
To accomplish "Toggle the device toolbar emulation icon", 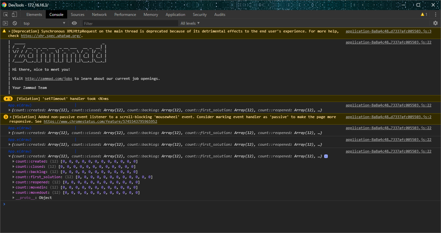I will [14, 14].
